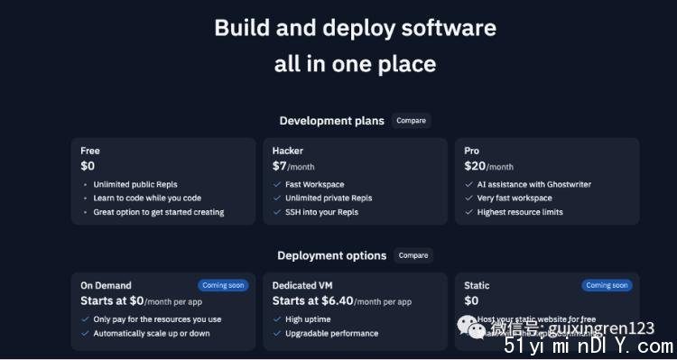Click the Unlimited public Repls bullet text
677x360 pixels.
(x=135, y=184)
